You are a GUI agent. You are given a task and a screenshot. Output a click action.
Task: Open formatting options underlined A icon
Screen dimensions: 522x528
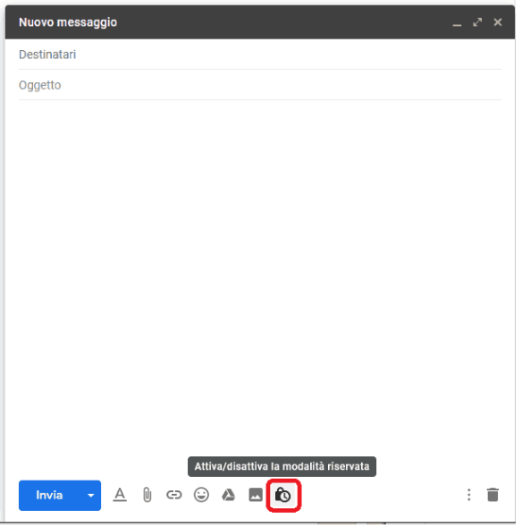click(x=120, y=495)
